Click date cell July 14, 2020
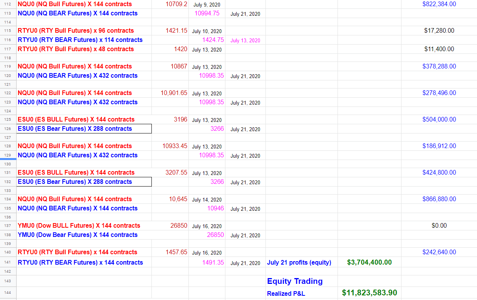Screen dimensions: 477x300 (207, 200)
